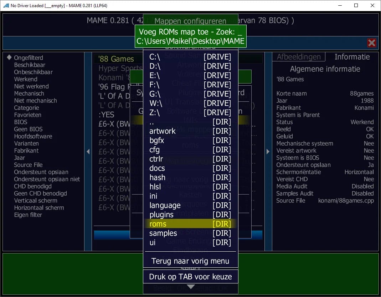Select '88 Games in the game list
The height and width of the screenshot is (297, 381).
(x=116, y=59)
